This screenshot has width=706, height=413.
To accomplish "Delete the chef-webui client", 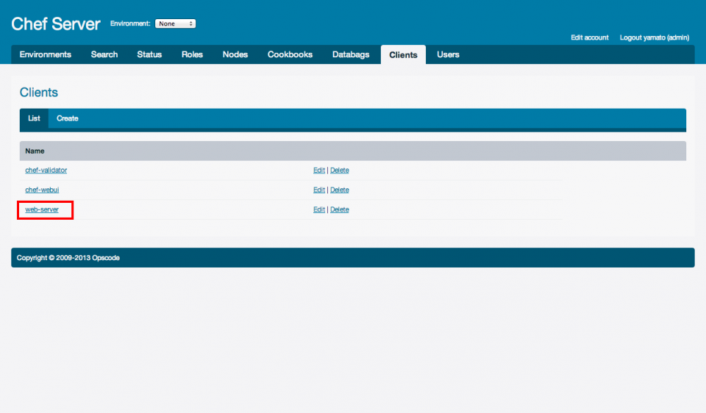I will [339, 190].
